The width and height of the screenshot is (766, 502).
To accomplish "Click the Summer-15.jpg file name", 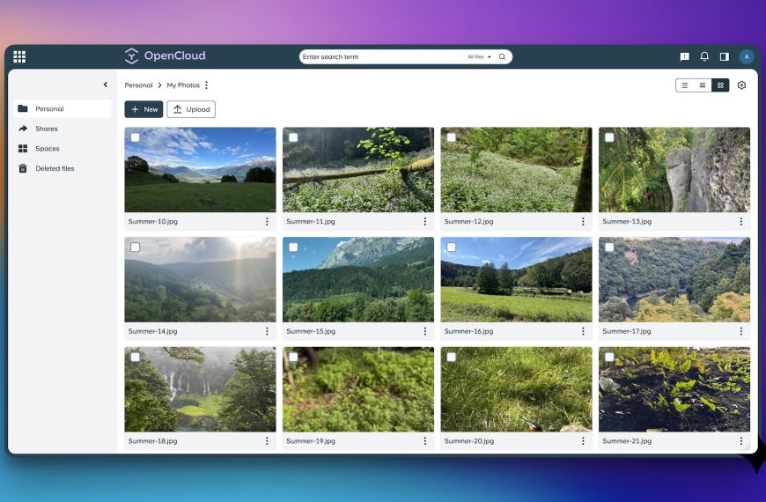I will click(311, 331).
